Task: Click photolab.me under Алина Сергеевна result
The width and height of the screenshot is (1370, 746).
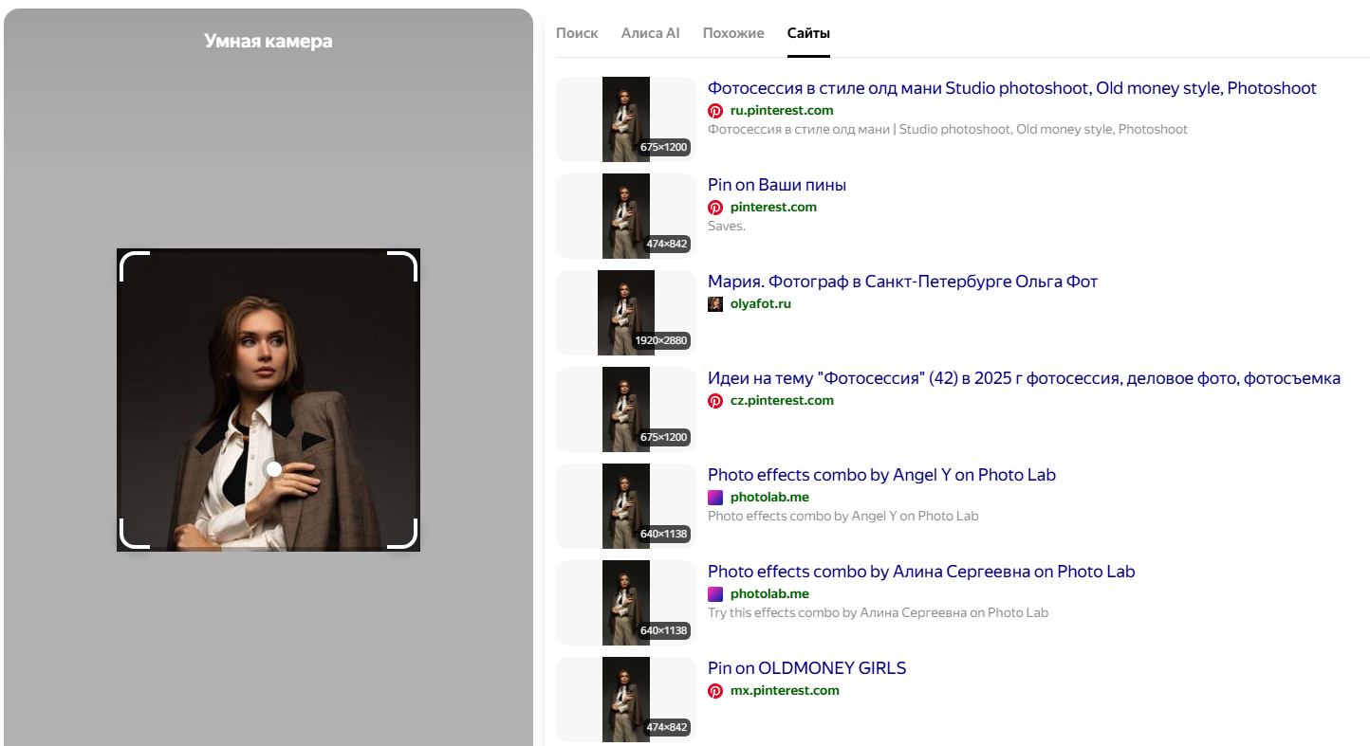Action: 769,594
